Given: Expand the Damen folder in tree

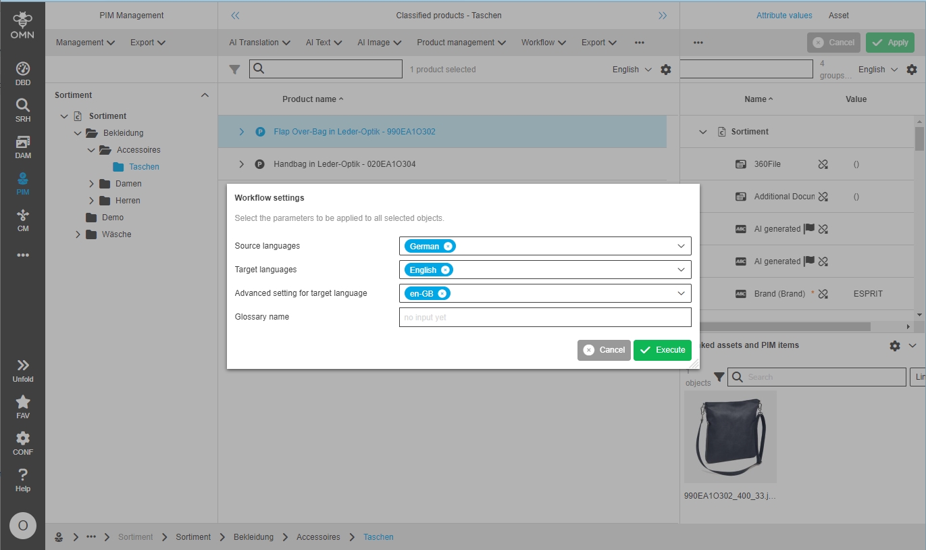Looking at the screenshot, I should [92, 184].
